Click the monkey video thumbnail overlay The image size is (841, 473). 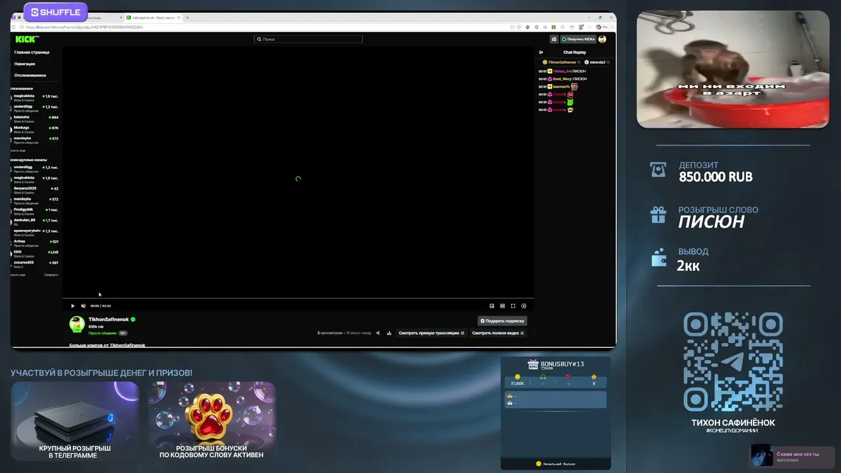(733, 69)
